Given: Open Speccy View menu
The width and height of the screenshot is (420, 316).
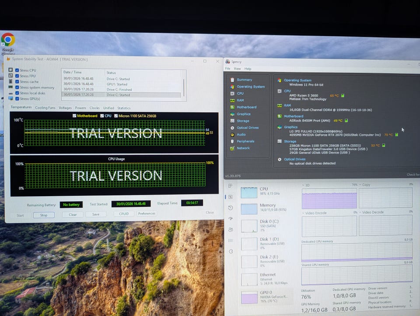Looking at the screenshot, I should point(237,69).
